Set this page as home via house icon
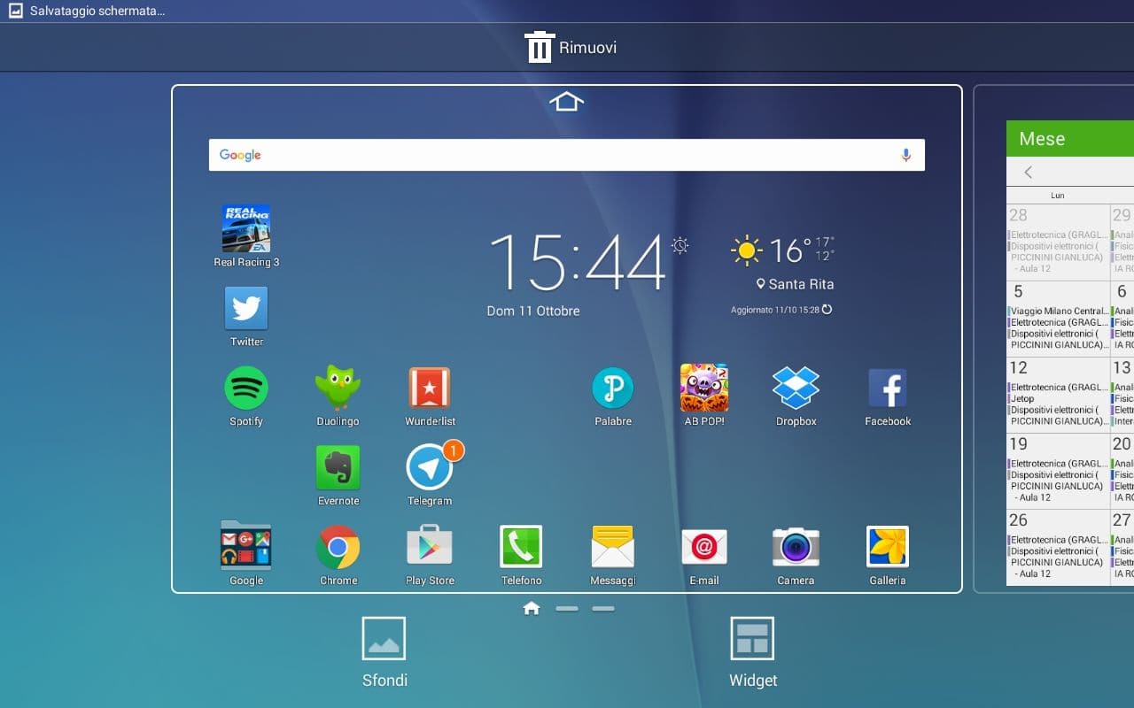 click(566, 102)
